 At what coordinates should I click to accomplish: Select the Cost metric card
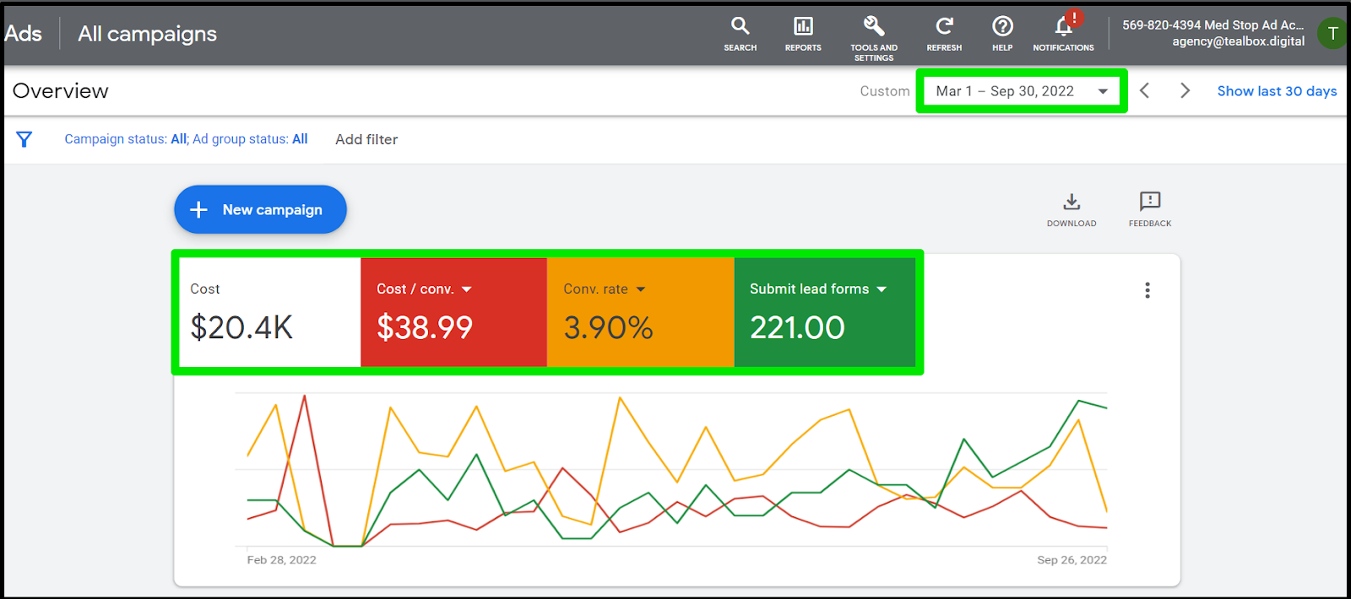tap(270, 312)
